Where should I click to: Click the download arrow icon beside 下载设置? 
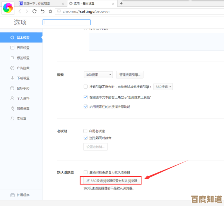pyautogui.click(x=12, y=78)
